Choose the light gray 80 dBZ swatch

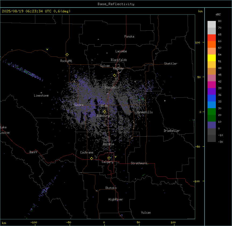tap(212, 24)
